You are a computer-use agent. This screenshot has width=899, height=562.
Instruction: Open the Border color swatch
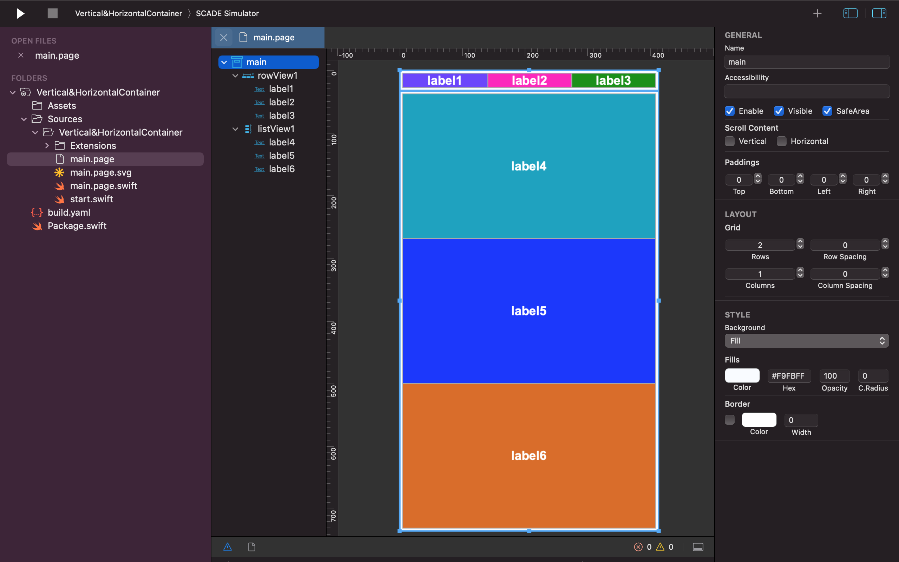759,420
